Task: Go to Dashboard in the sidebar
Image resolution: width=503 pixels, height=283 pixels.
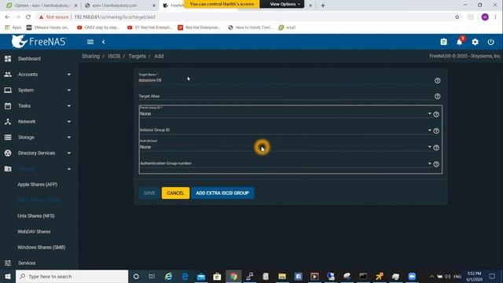Action: [29, 59]
